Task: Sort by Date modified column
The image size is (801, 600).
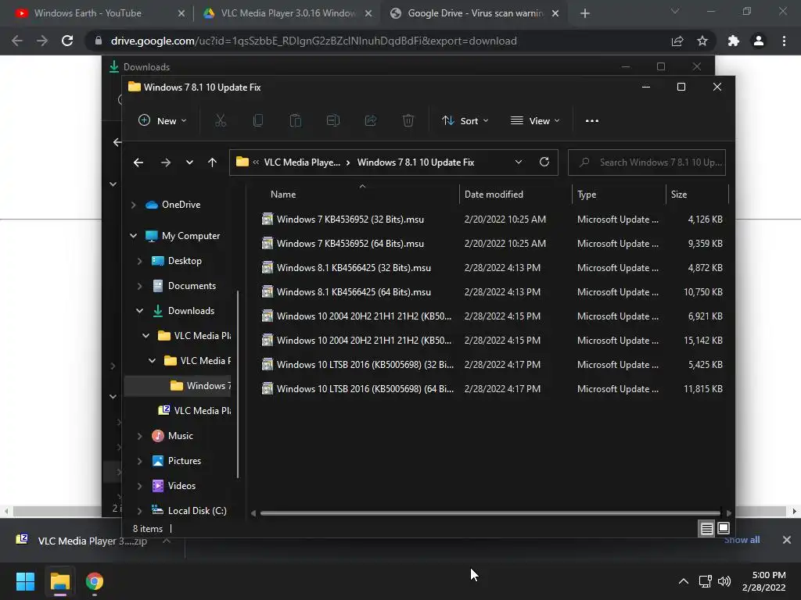Action: point(494,195)
